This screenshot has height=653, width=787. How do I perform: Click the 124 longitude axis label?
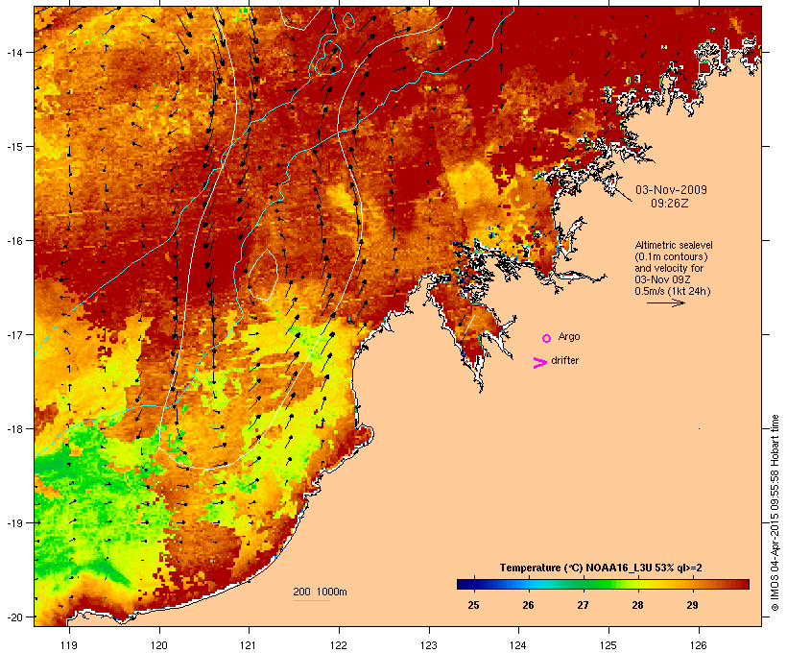pyautogui.click(x=518, y=645)
